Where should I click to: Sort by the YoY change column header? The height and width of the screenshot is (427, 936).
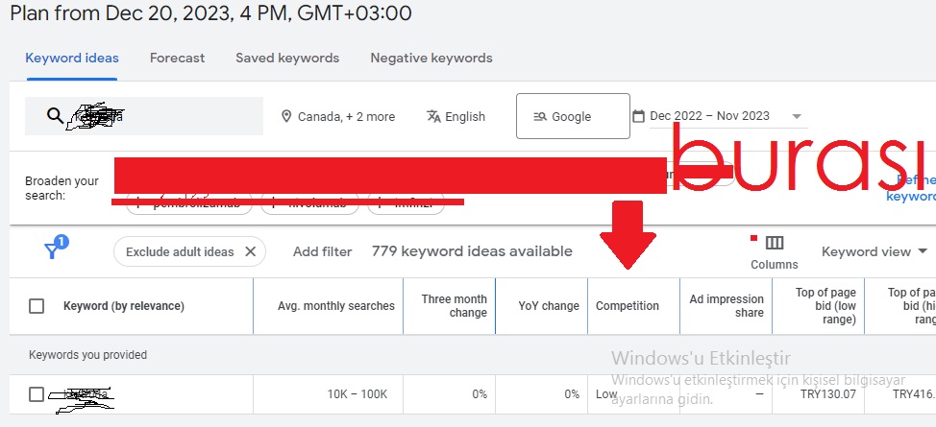(549, 306)
